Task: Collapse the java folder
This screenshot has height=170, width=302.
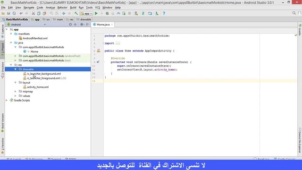Action: tap(11, 43)
